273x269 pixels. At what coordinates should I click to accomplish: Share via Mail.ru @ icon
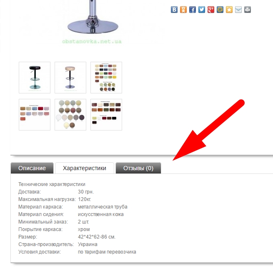220,10
